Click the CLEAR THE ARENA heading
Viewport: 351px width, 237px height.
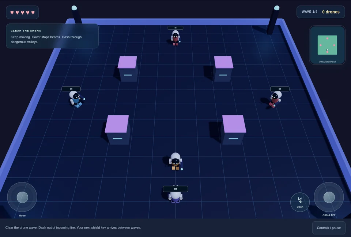point(26,31)
